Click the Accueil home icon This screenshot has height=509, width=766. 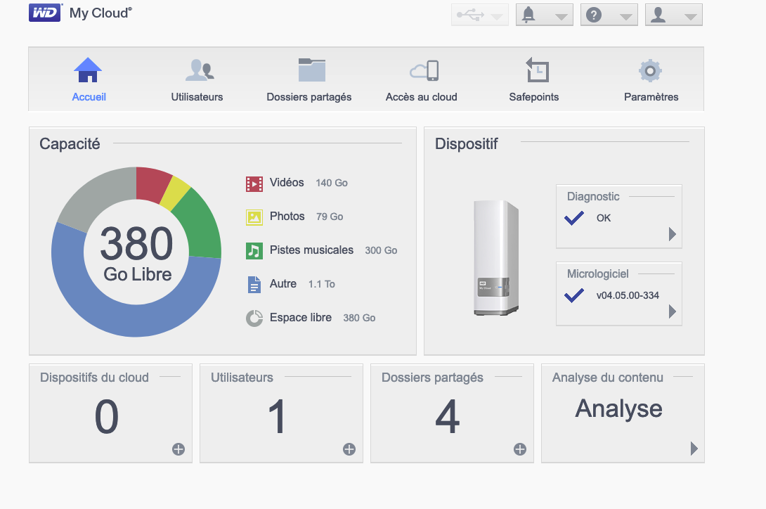tap(88, 70)
